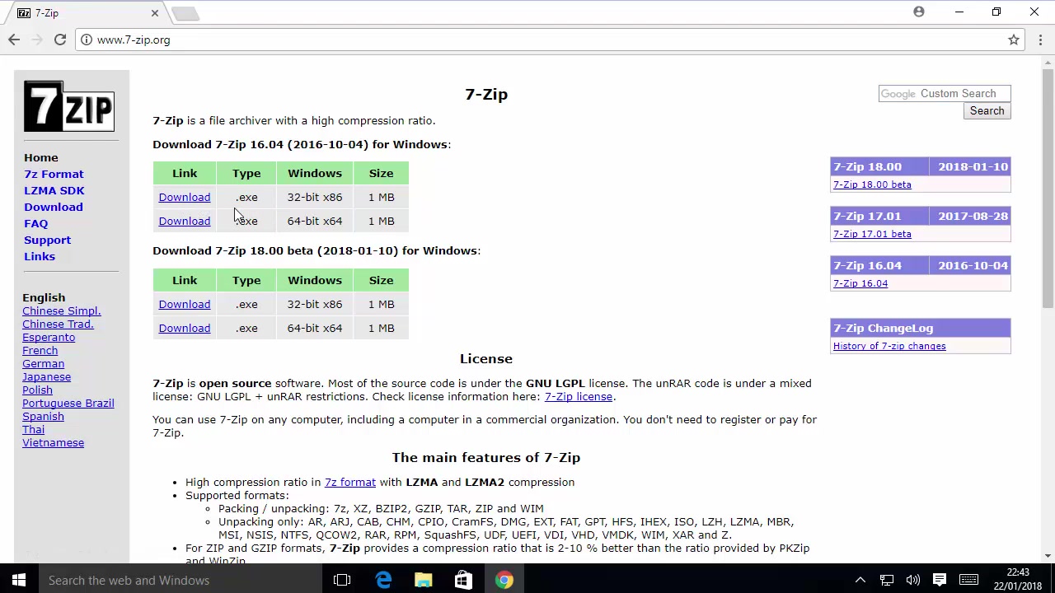Image resolution: width=1055 pixels, height=593 pixels.
Task: Switch language to Polish
Action: click(37, 390)
